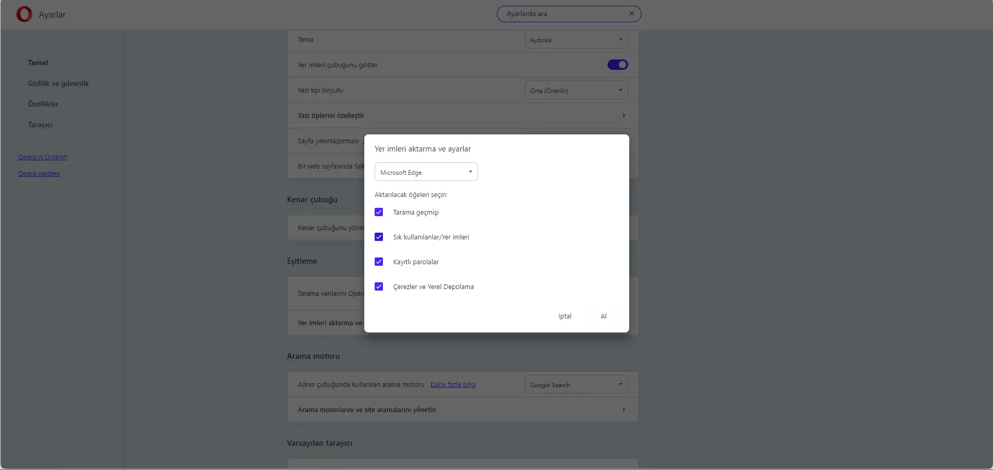Select Tarayıcı in the sidebar
The image size is (993, 470).
pos(40,125)
